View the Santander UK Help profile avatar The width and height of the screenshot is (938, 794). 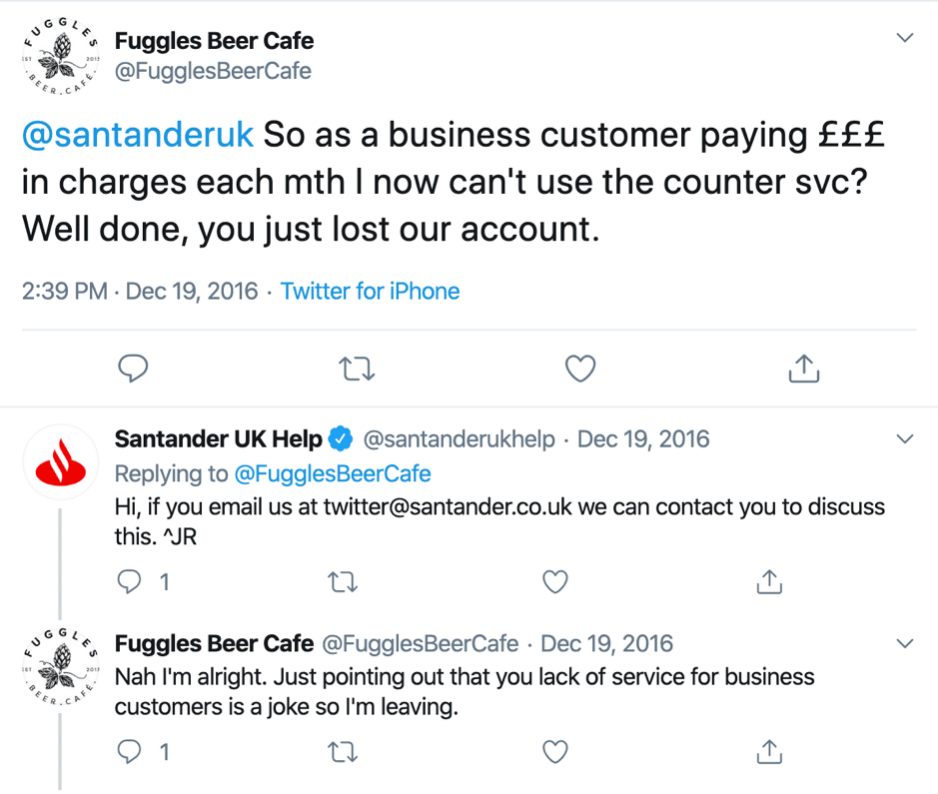click(60, 464)
